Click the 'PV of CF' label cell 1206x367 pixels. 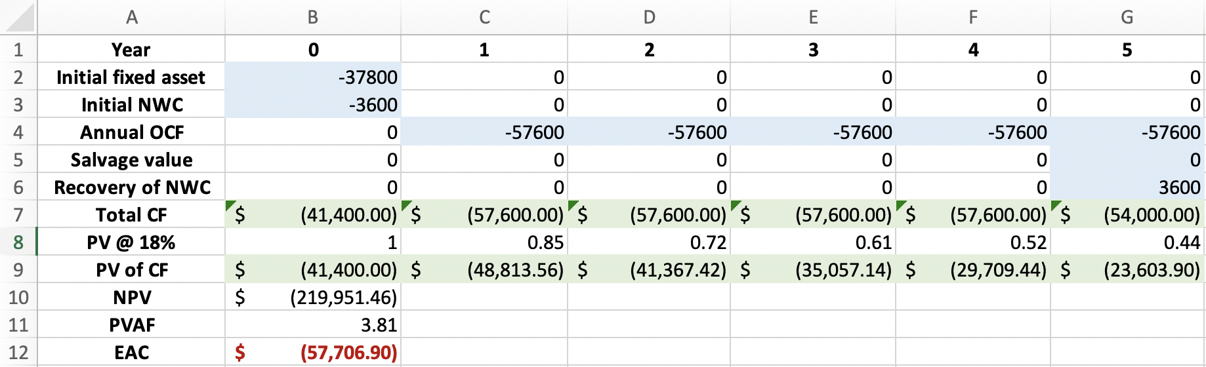[x=131, y=269]
